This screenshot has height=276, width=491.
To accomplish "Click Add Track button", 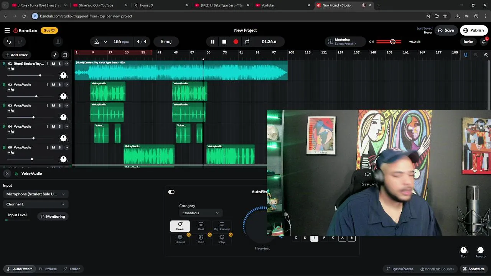I will click(16, 55).
